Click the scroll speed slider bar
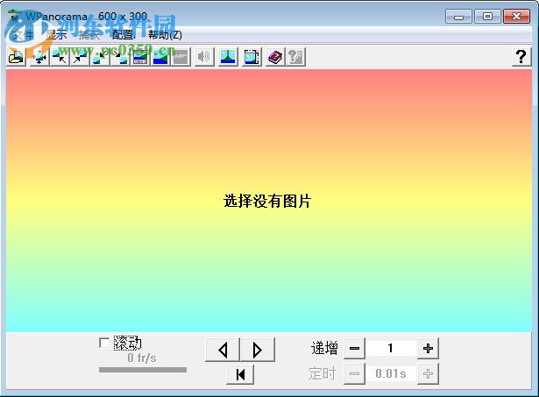539x397 pixels. [x=143, y=370]
